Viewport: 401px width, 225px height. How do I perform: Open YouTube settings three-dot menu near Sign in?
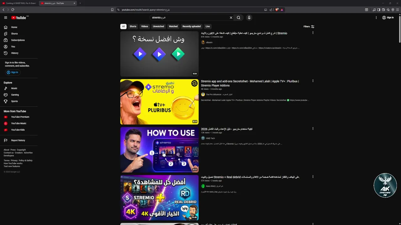coord(376,17)
